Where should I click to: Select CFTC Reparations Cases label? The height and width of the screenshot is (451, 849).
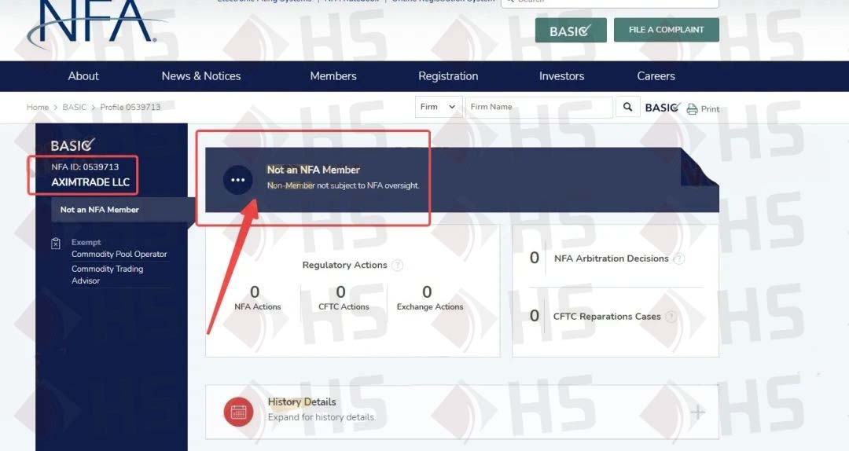[x=607, y=316]
